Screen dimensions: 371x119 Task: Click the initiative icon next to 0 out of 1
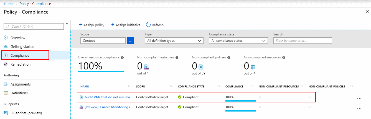tap(146, 67)
